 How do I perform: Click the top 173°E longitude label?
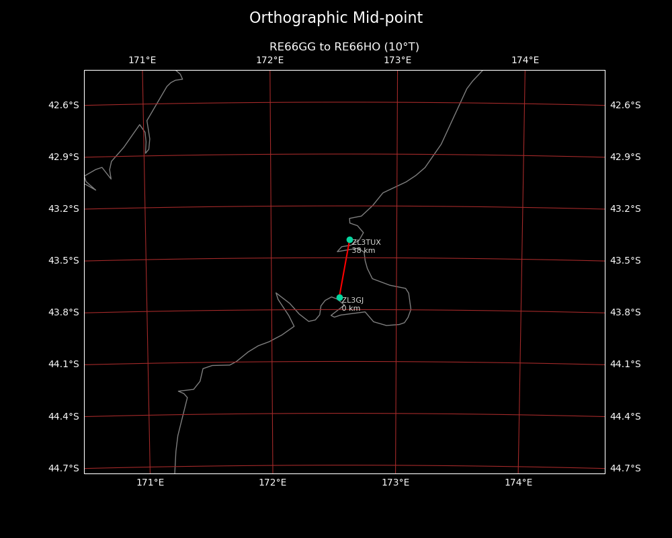click(x=397, y=61)
